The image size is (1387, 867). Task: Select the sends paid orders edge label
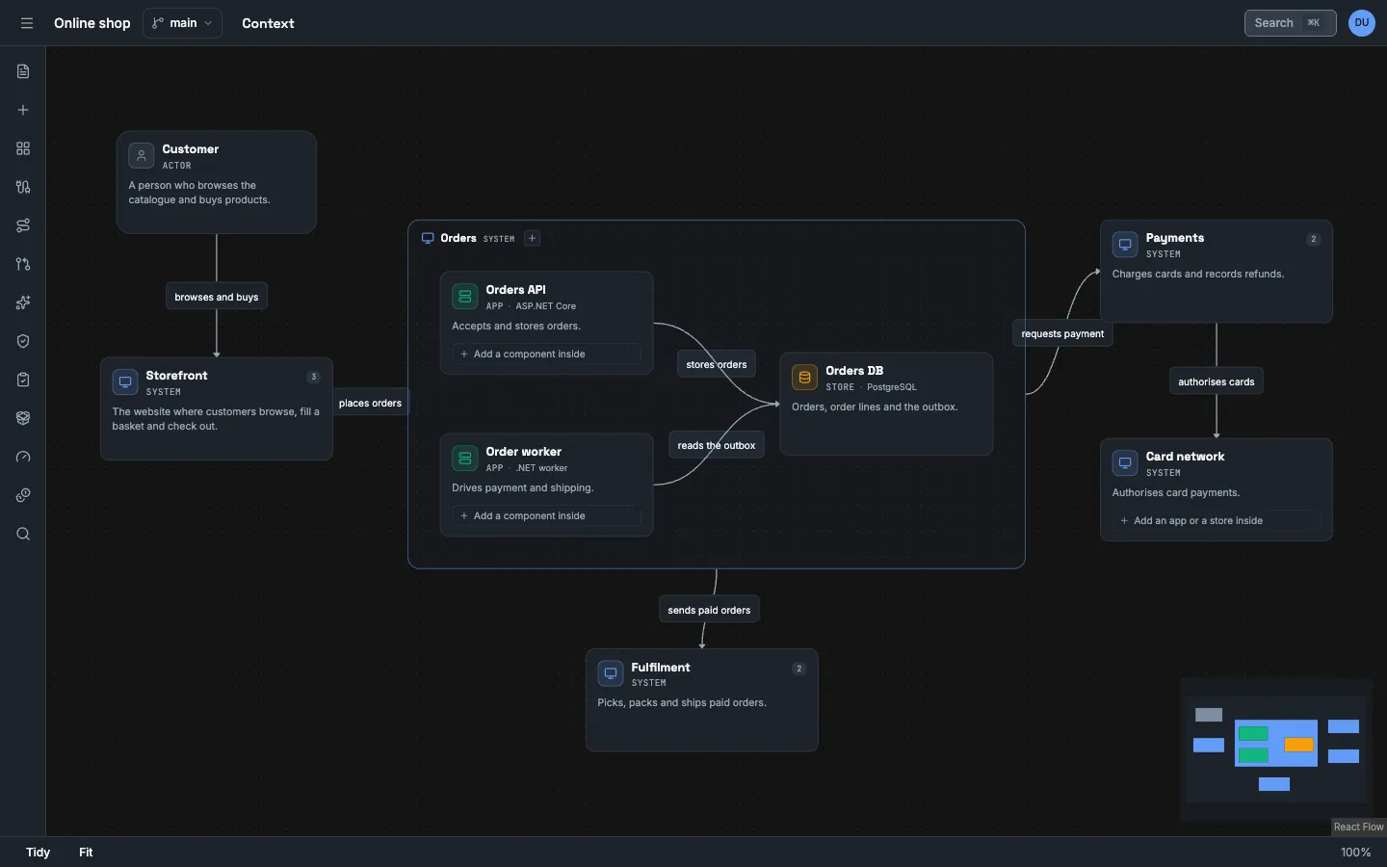click(x=709, y=610)
